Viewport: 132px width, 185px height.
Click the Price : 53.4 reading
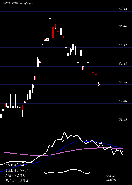(x=16, y=181)
